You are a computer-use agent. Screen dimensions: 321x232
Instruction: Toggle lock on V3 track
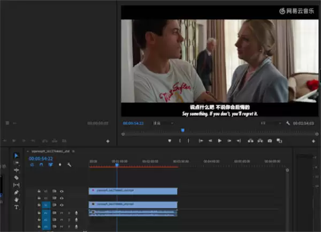39,191
